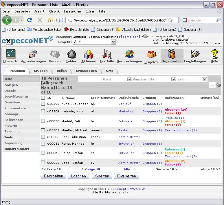This screenshot has width=224, height=205.
Task: Open the Übersicht chart icon
Action: pyautogui.click(x=11, y=54)
